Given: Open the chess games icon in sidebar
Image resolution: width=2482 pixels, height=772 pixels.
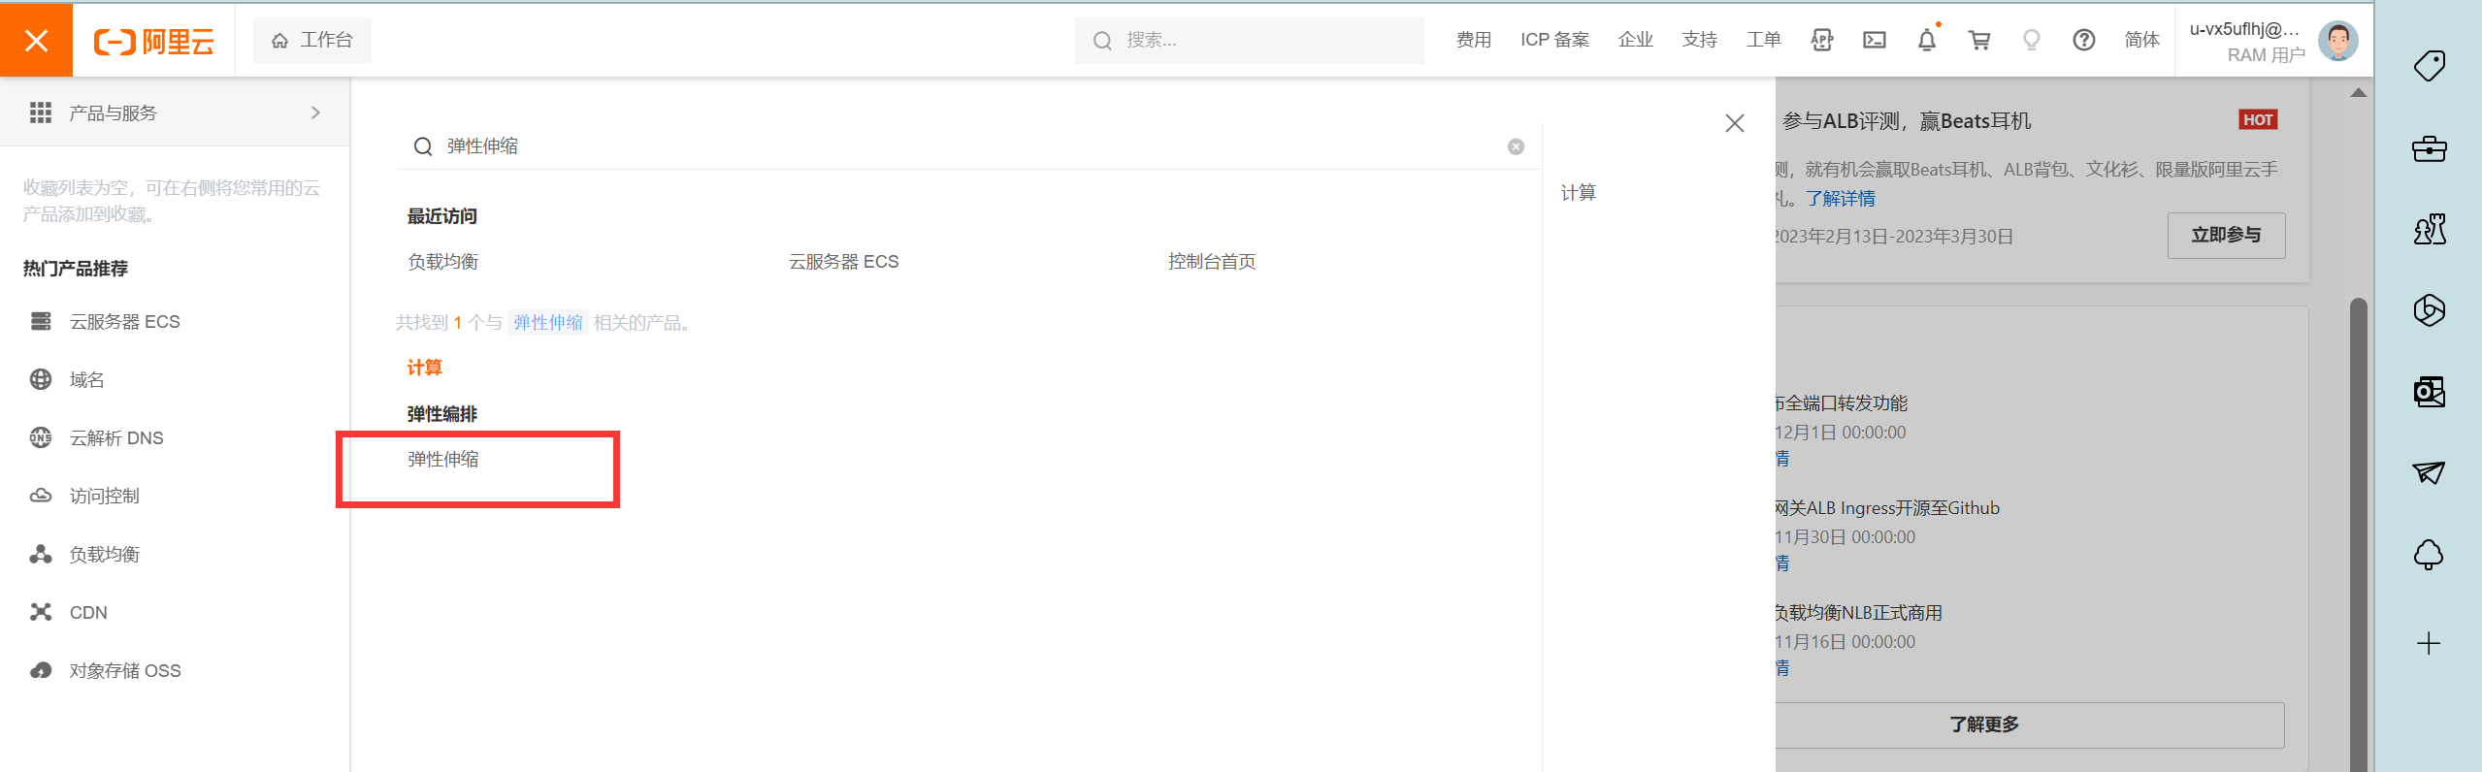Looking at the screenshot, I should (x=2429, y=229).
